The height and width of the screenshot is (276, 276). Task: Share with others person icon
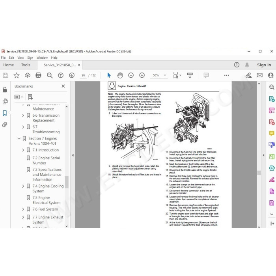[x=271, y=75]
